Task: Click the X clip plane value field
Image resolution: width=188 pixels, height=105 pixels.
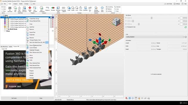Action: 183,18
